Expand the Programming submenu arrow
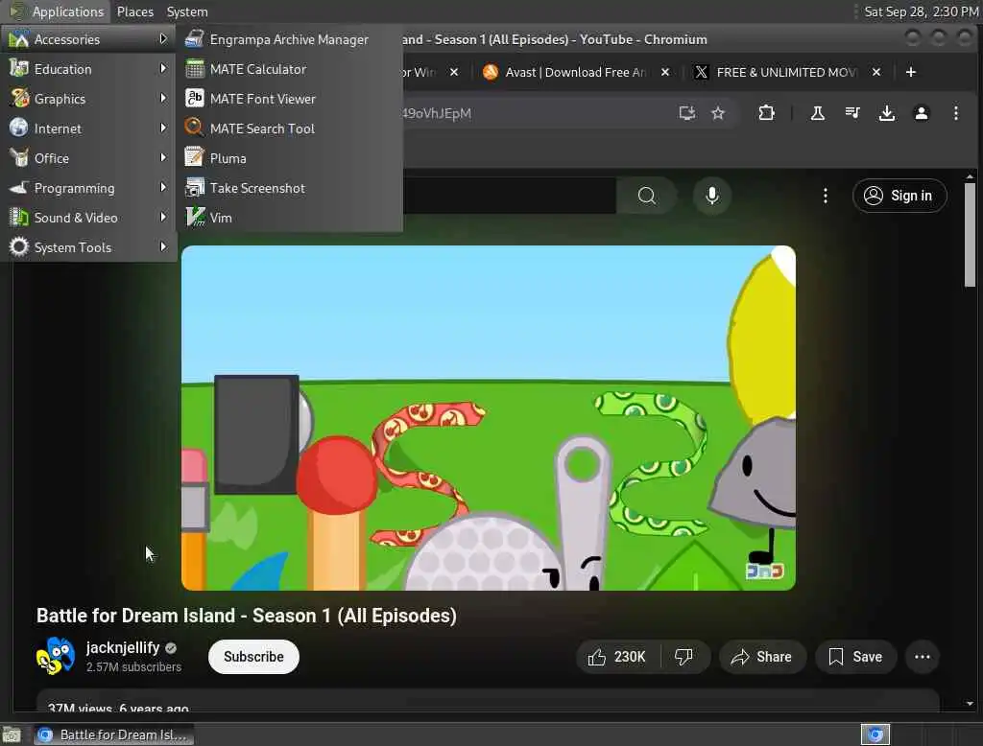The height and width of the screenshot is (746, 983). tap(163, 187)
